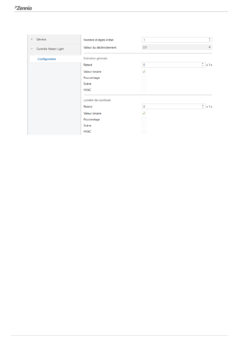Image resolution: width=242 pixels, height=352 pixels.
Task: Click Retard field under Lumière de courtoisie
Action: (172, 107)
